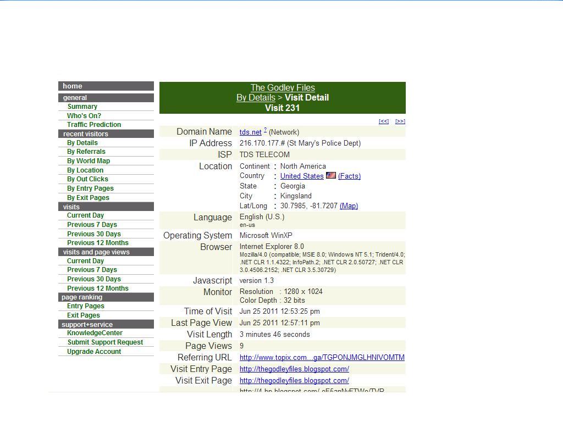Open the Visit Exit Page blogspot link
This screenshot has height=422, width=563.
point(294,380)
